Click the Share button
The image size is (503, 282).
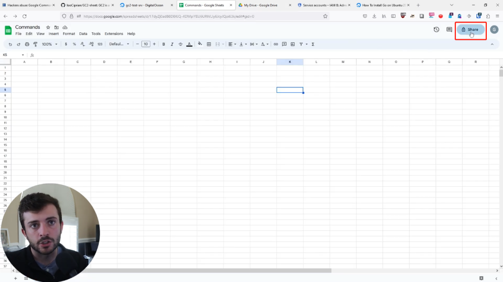click(471, 29)
